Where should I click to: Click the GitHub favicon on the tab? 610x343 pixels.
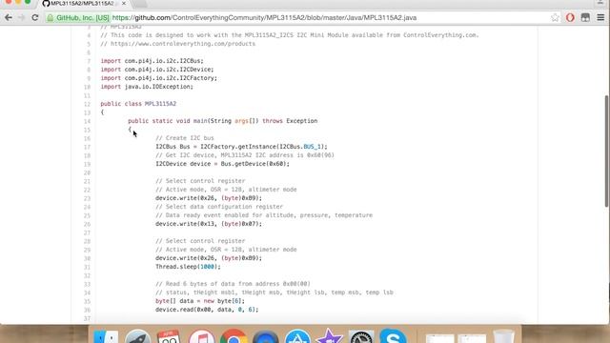(46, 4)
